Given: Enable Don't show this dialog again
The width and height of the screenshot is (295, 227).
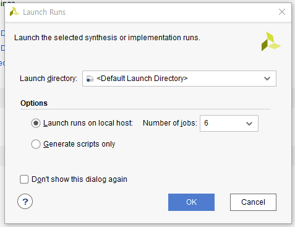Looking at the screenshot, I should (24, 179).
